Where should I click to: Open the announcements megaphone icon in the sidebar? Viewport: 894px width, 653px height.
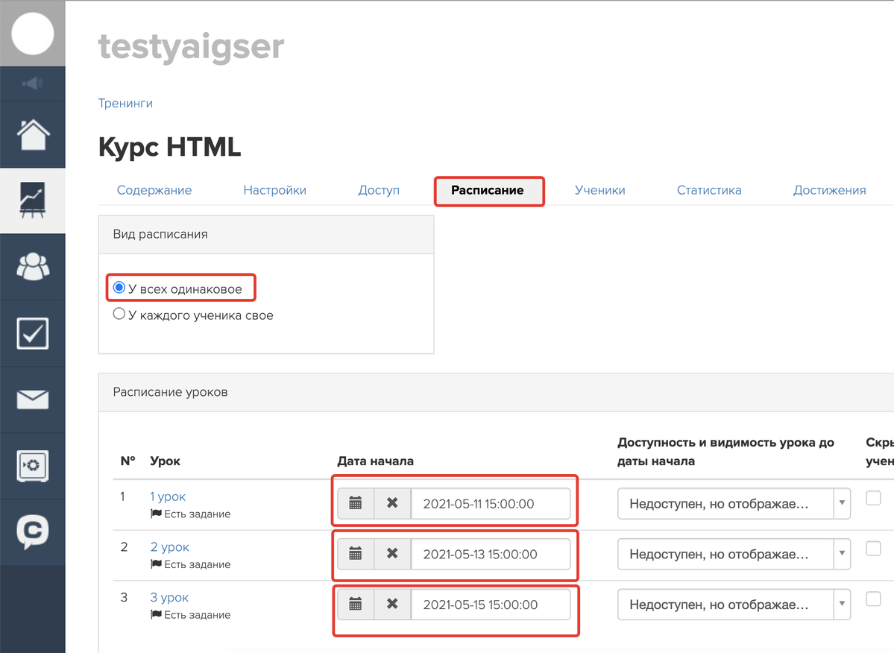[x=32, y=83]
